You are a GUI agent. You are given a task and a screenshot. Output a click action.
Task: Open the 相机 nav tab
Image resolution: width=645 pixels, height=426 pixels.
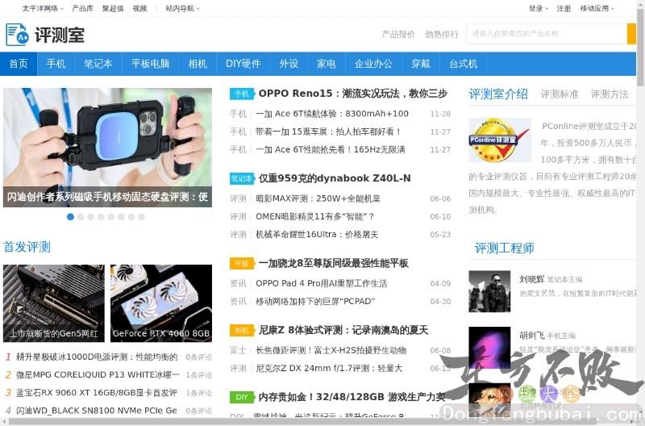198,64
